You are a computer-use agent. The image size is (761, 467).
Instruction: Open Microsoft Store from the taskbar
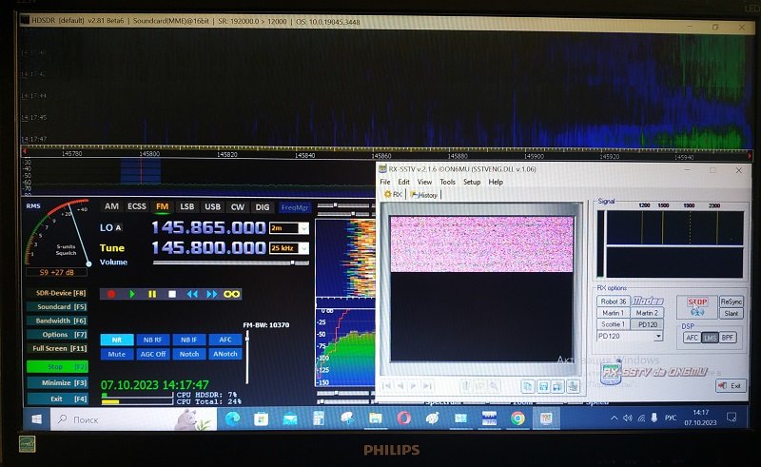click(261, 418)
